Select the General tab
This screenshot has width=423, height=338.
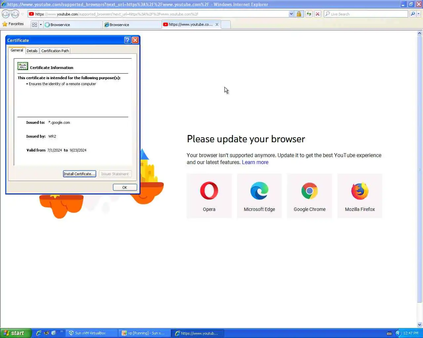click(x=17, y=50)
